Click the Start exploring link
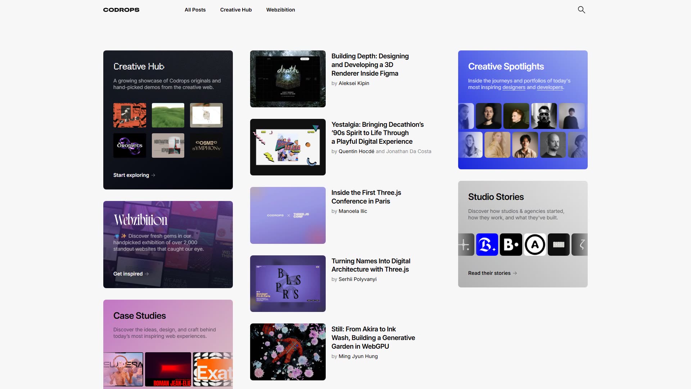The height and width of the screenshot is (389, 691). point(134,175)
